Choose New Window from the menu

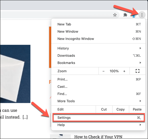98,32
